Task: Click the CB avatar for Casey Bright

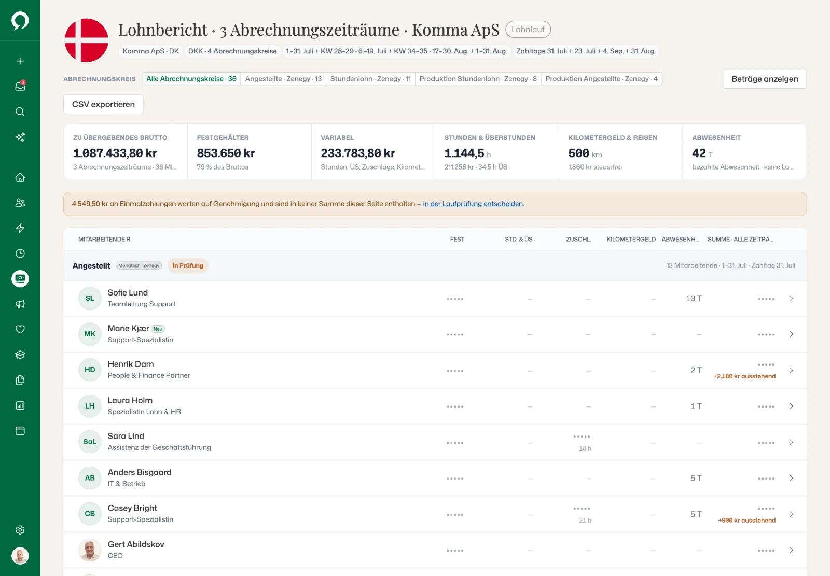Action: (x=90, y=514)
